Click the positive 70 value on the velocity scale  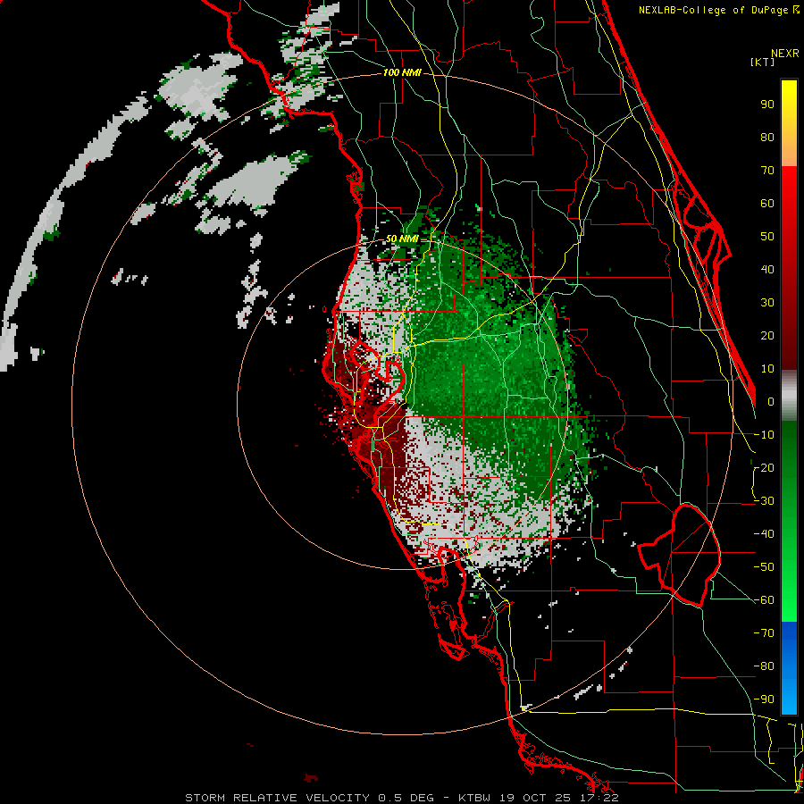tap(767, 171)
